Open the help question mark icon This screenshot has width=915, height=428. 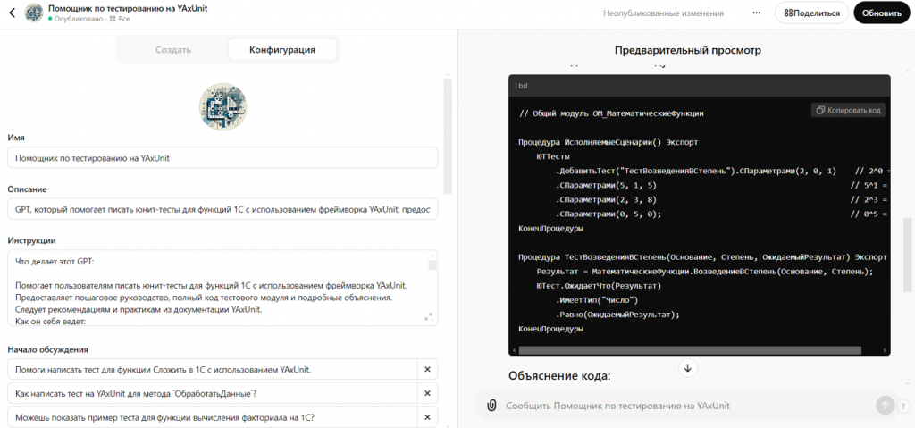903,406
